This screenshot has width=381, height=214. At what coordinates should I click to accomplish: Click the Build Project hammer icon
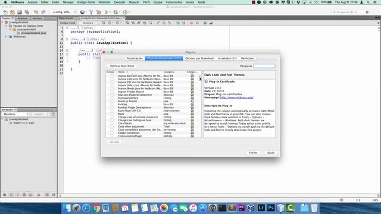(91, 12)
